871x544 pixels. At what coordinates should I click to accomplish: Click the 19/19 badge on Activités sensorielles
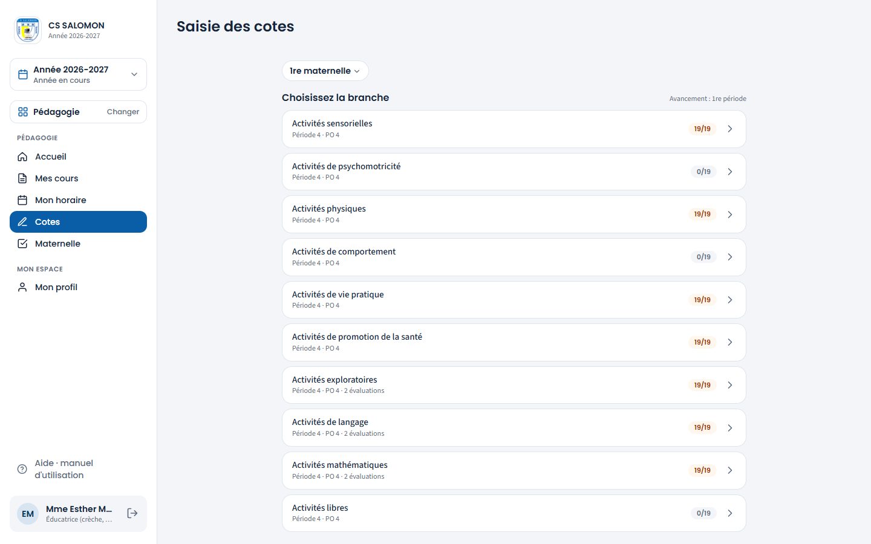[x=702, y=129]
